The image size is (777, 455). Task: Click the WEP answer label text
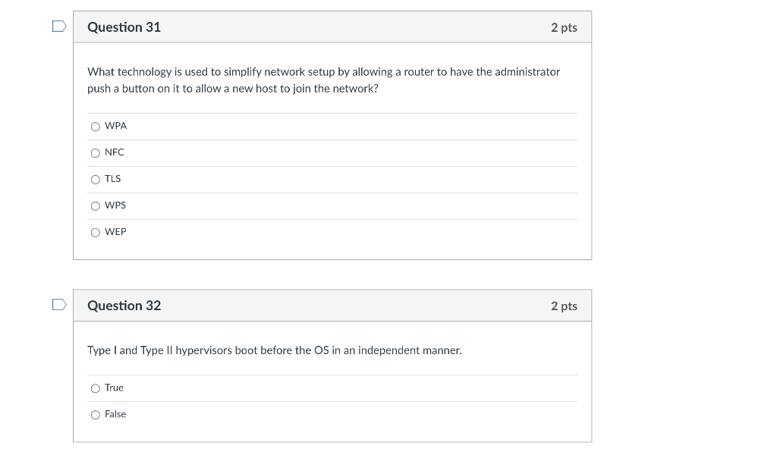pos(115,232)
